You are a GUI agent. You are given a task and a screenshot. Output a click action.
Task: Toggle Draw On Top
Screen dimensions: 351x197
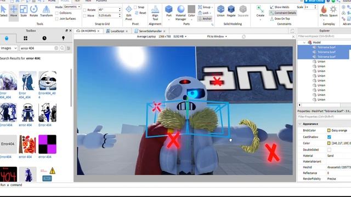280,19
